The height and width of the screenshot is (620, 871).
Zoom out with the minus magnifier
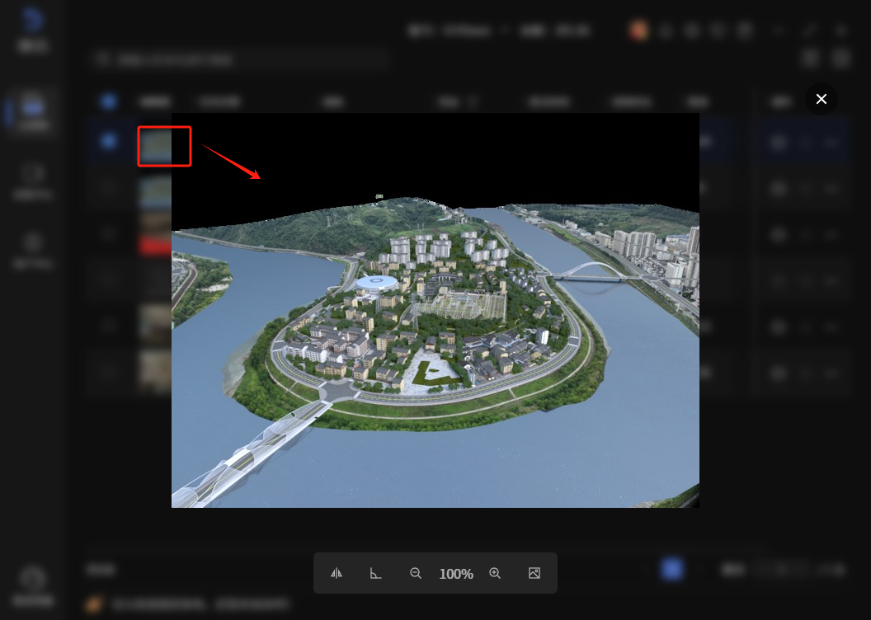[x=416, y=573]
